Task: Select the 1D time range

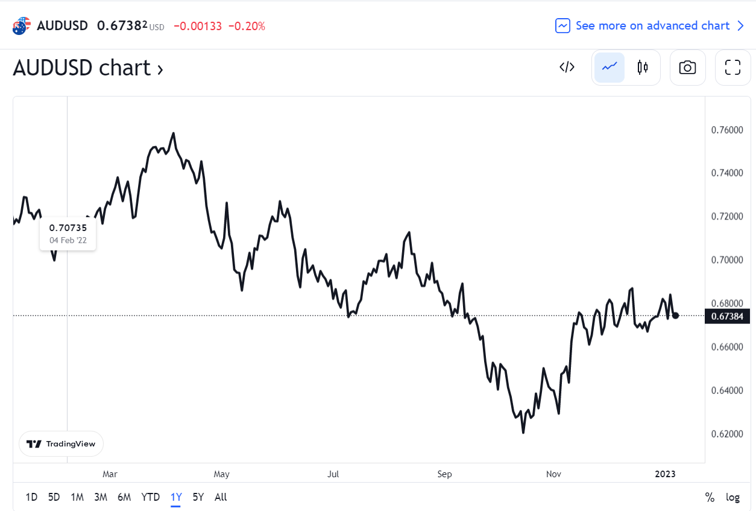Action: coord(31,497)
